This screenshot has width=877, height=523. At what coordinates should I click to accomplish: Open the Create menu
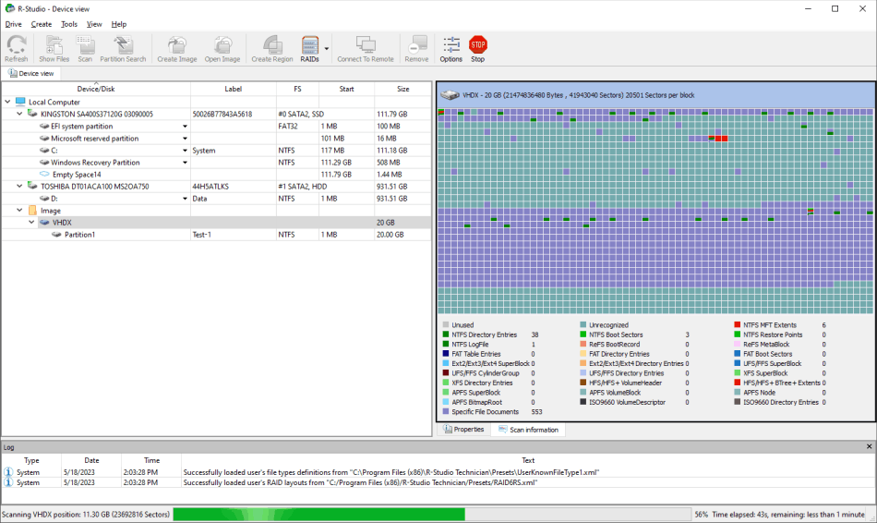41,24
